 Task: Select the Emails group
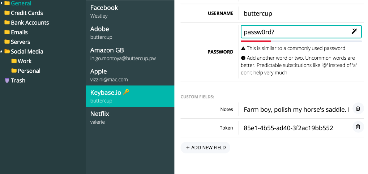point(19,32)
